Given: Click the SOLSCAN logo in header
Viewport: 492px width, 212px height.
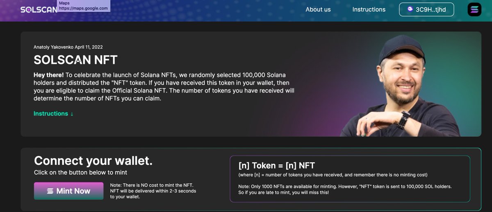Looking at the screenshot, I should [39, 9].
